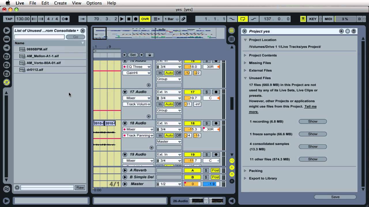This screenshot has height=207, width=369.
Task: Switch to Arrangement View icon
Action: 231,30
